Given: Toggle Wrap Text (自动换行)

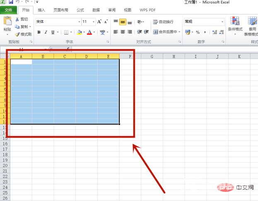Looking at the screenshot, I should click(x=164, y=22).
